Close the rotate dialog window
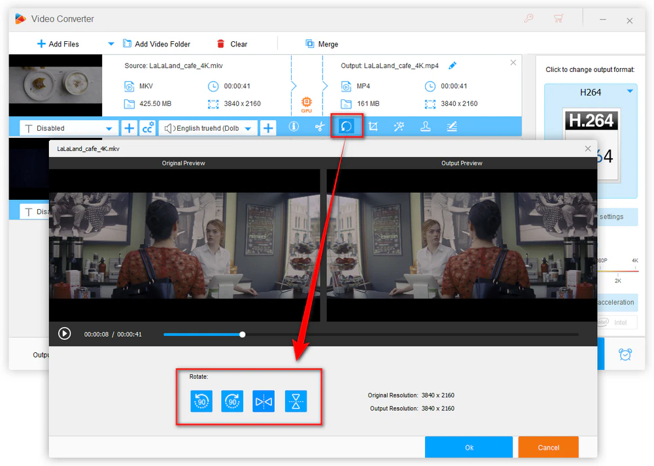This screenshot has width=654, height=466. [x=588, y=148]
